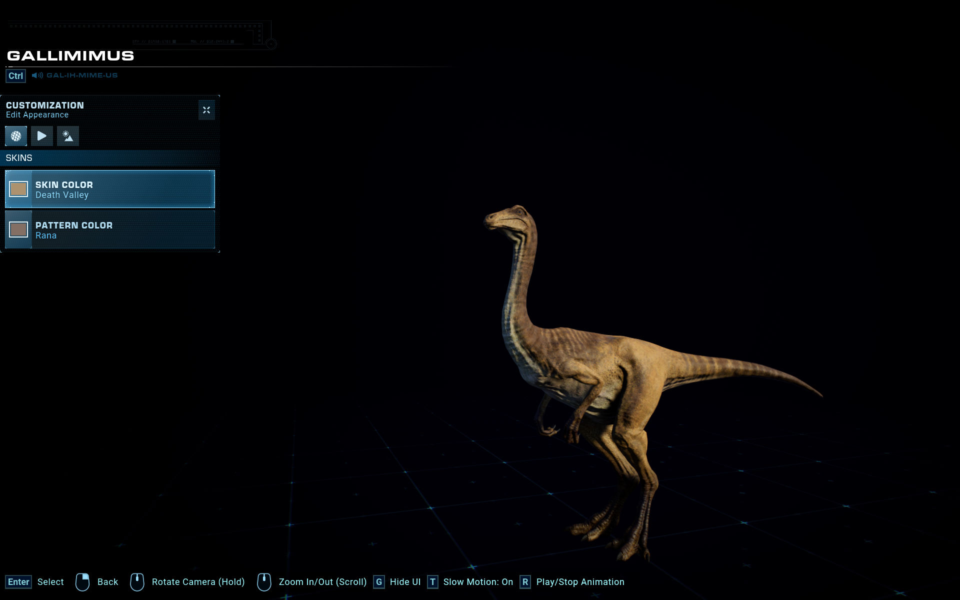Click the Hide UI label
The height and width of the screenshot is (600, 960).
click(x=405, y=582)
